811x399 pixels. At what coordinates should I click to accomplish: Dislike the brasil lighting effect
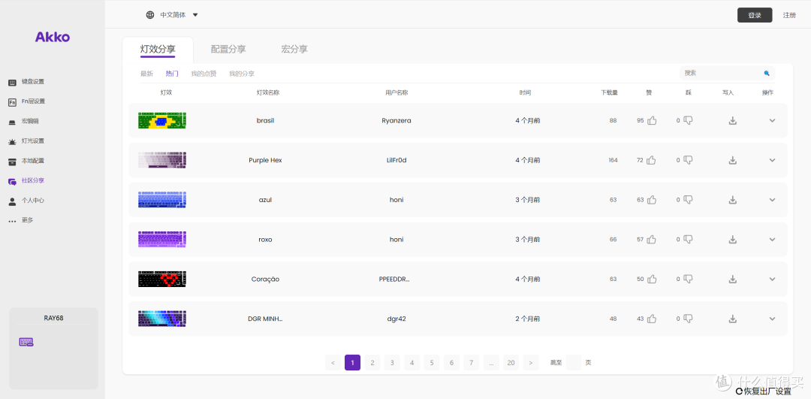point(688,120)
